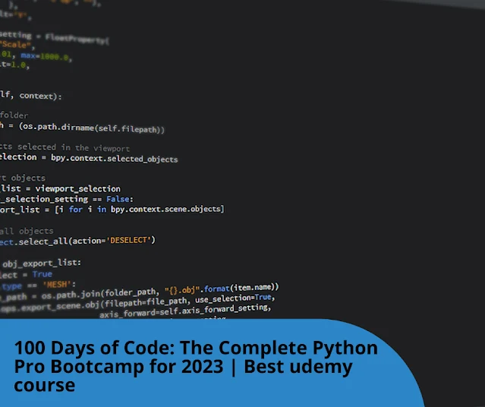Click the use_selection=True argument text

pos(235,298)
